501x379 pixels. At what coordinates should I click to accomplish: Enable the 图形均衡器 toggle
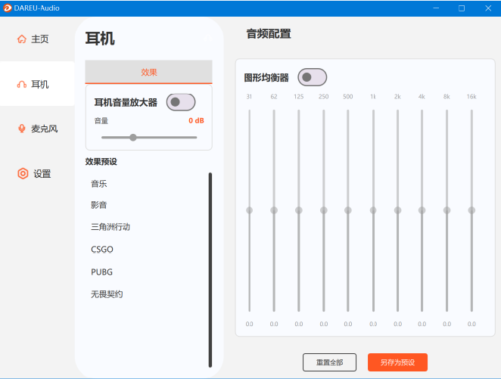point(312,77)
